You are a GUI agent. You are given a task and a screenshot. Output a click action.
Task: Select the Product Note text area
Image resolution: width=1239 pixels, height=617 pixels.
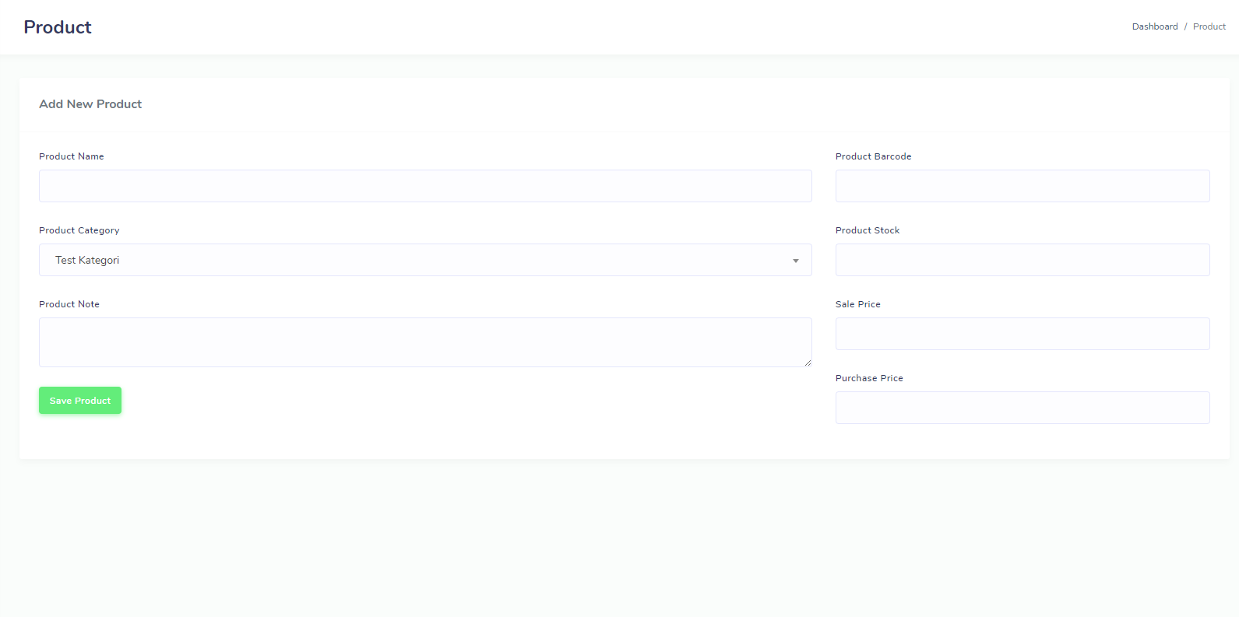pyautogui.click(x=425, y=342)
